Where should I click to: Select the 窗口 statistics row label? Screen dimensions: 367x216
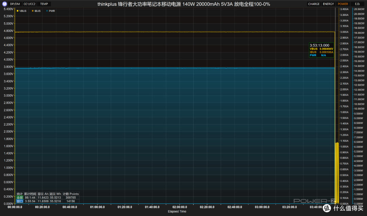[20, 201]
